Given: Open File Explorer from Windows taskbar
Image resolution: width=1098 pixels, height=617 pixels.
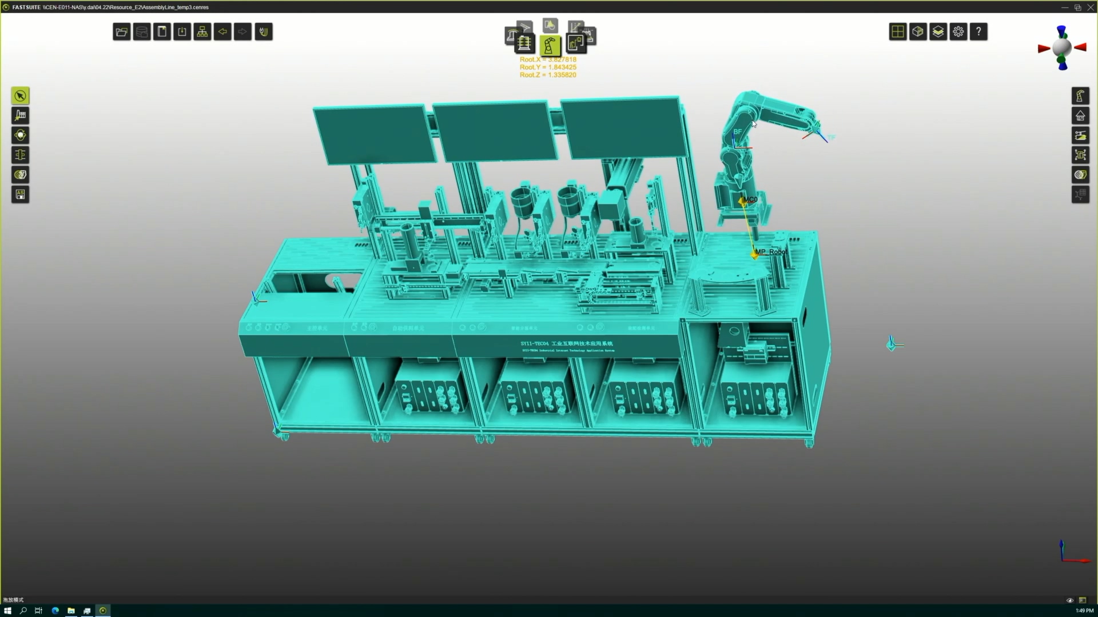Looking at the screenshot, I should click(x=71, y=611).
